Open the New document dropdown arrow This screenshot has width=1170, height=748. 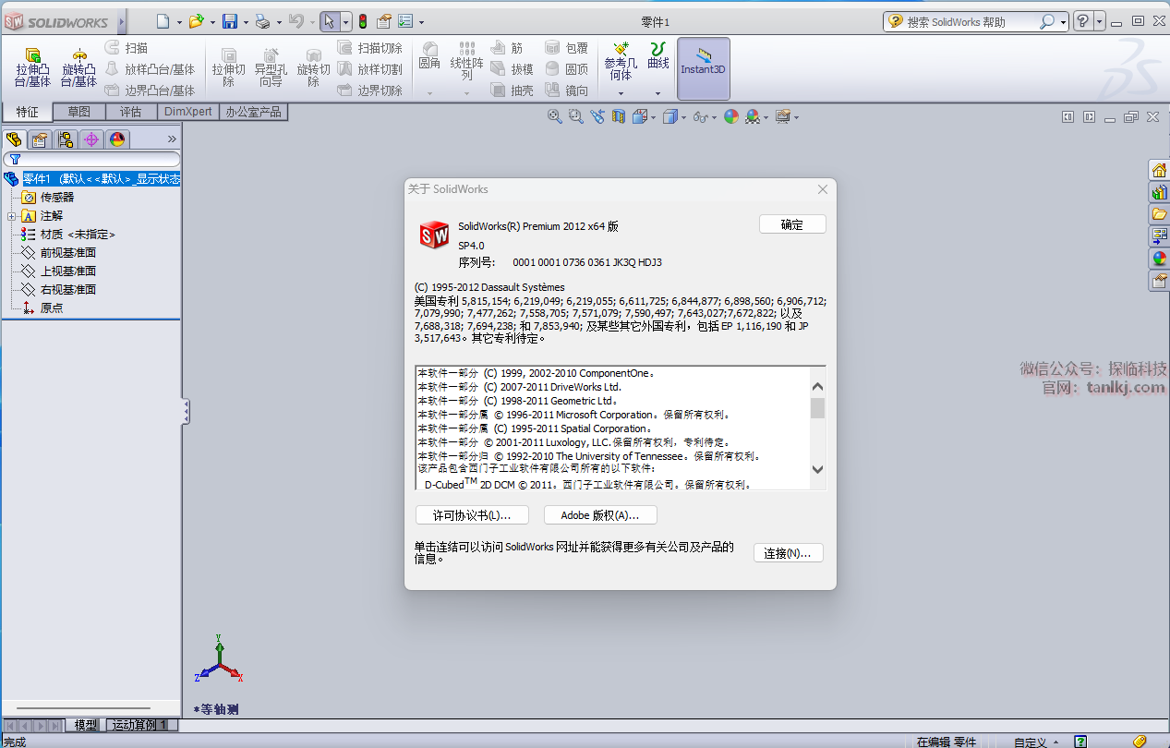(179, 22)
